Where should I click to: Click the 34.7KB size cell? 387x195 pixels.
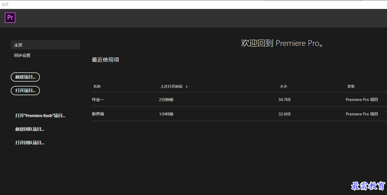284,100
